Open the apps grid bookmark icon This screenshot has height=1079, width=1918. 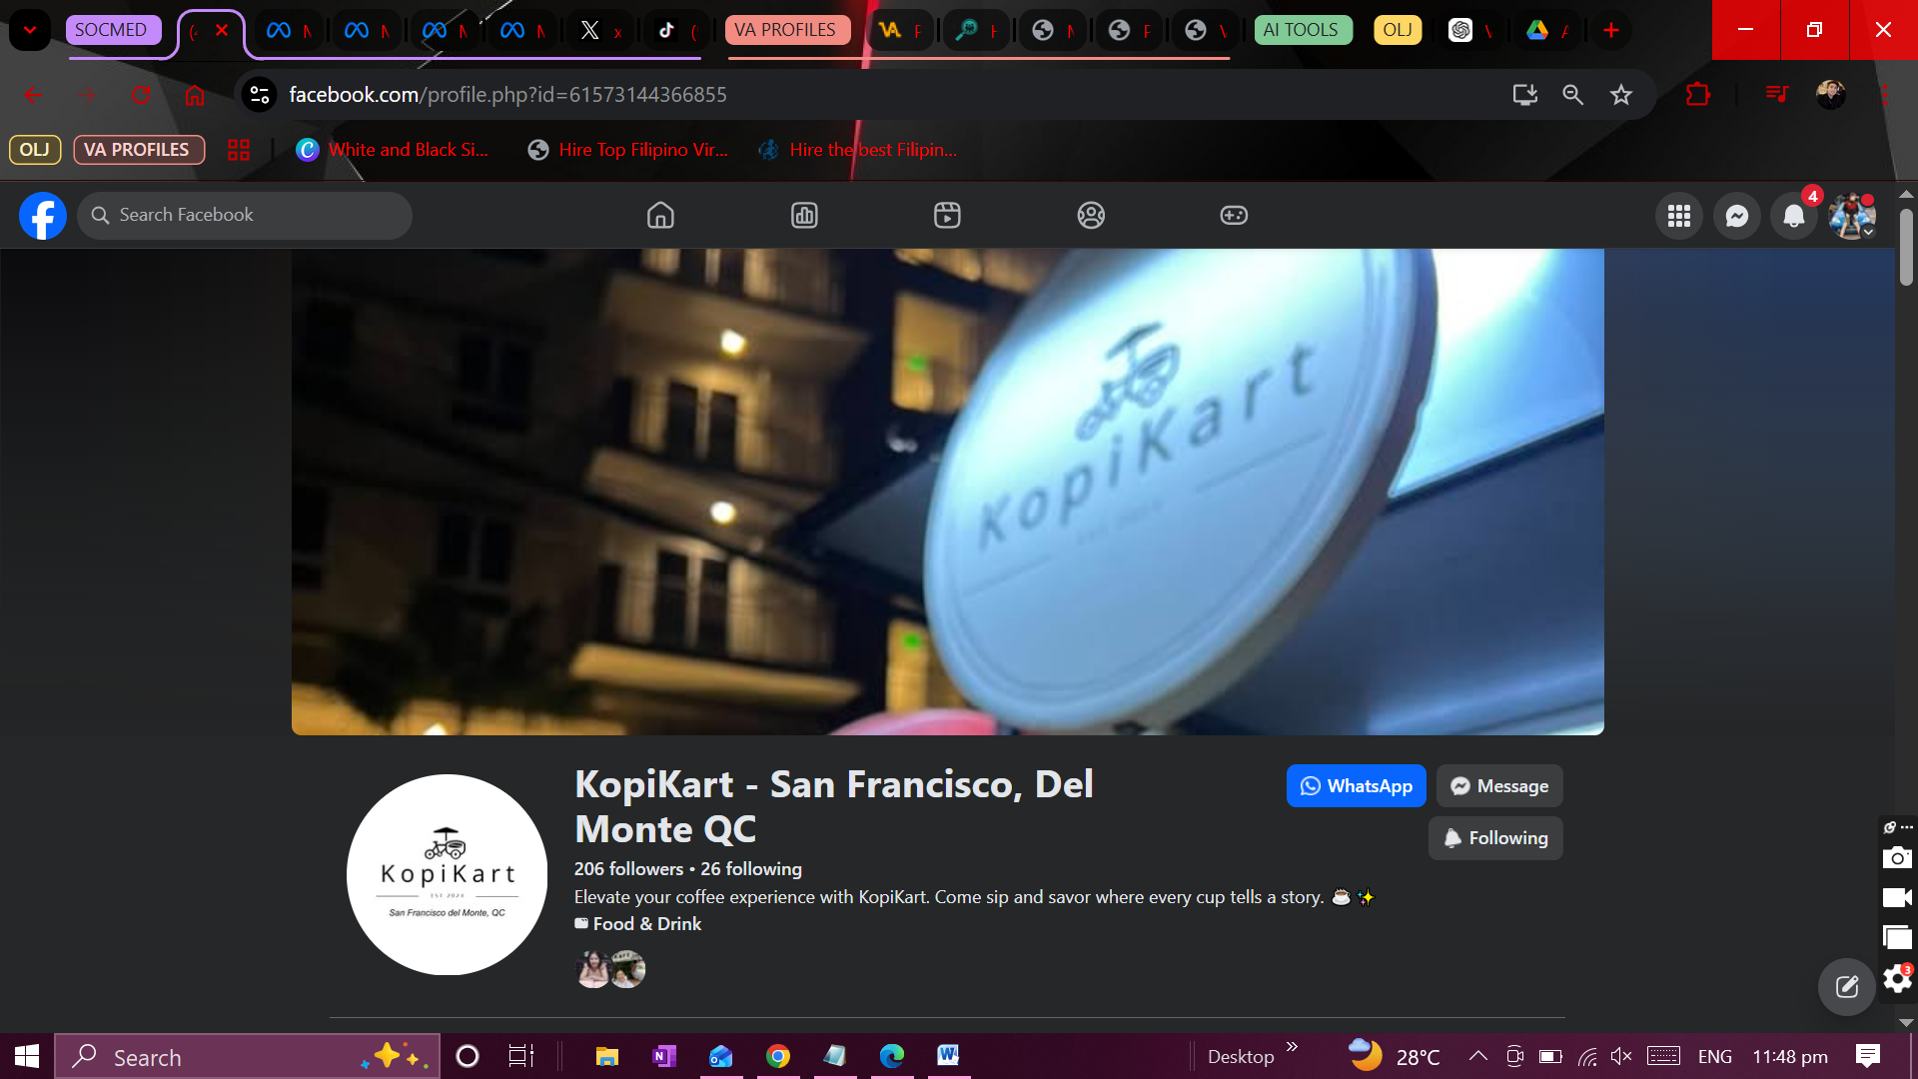239,150
